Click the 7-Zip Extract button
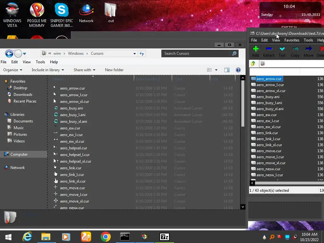The width and height of the screenshot is (324, 243). click(269, 52)
